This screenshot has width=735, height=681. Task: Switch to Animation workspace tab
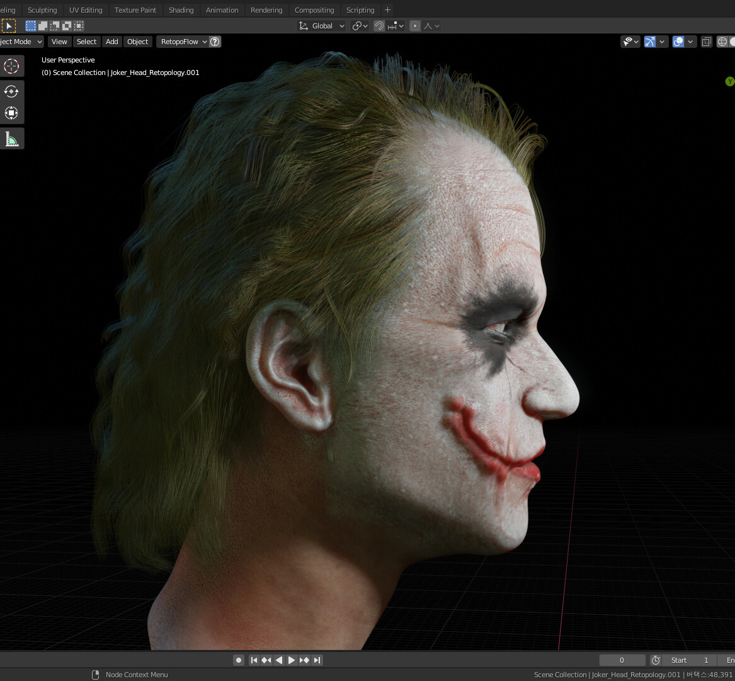222,10
